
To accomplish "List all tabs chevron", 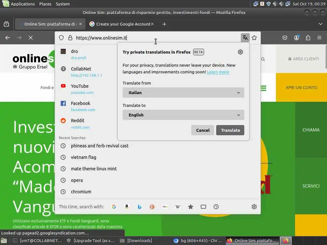I will coord(321,24).
